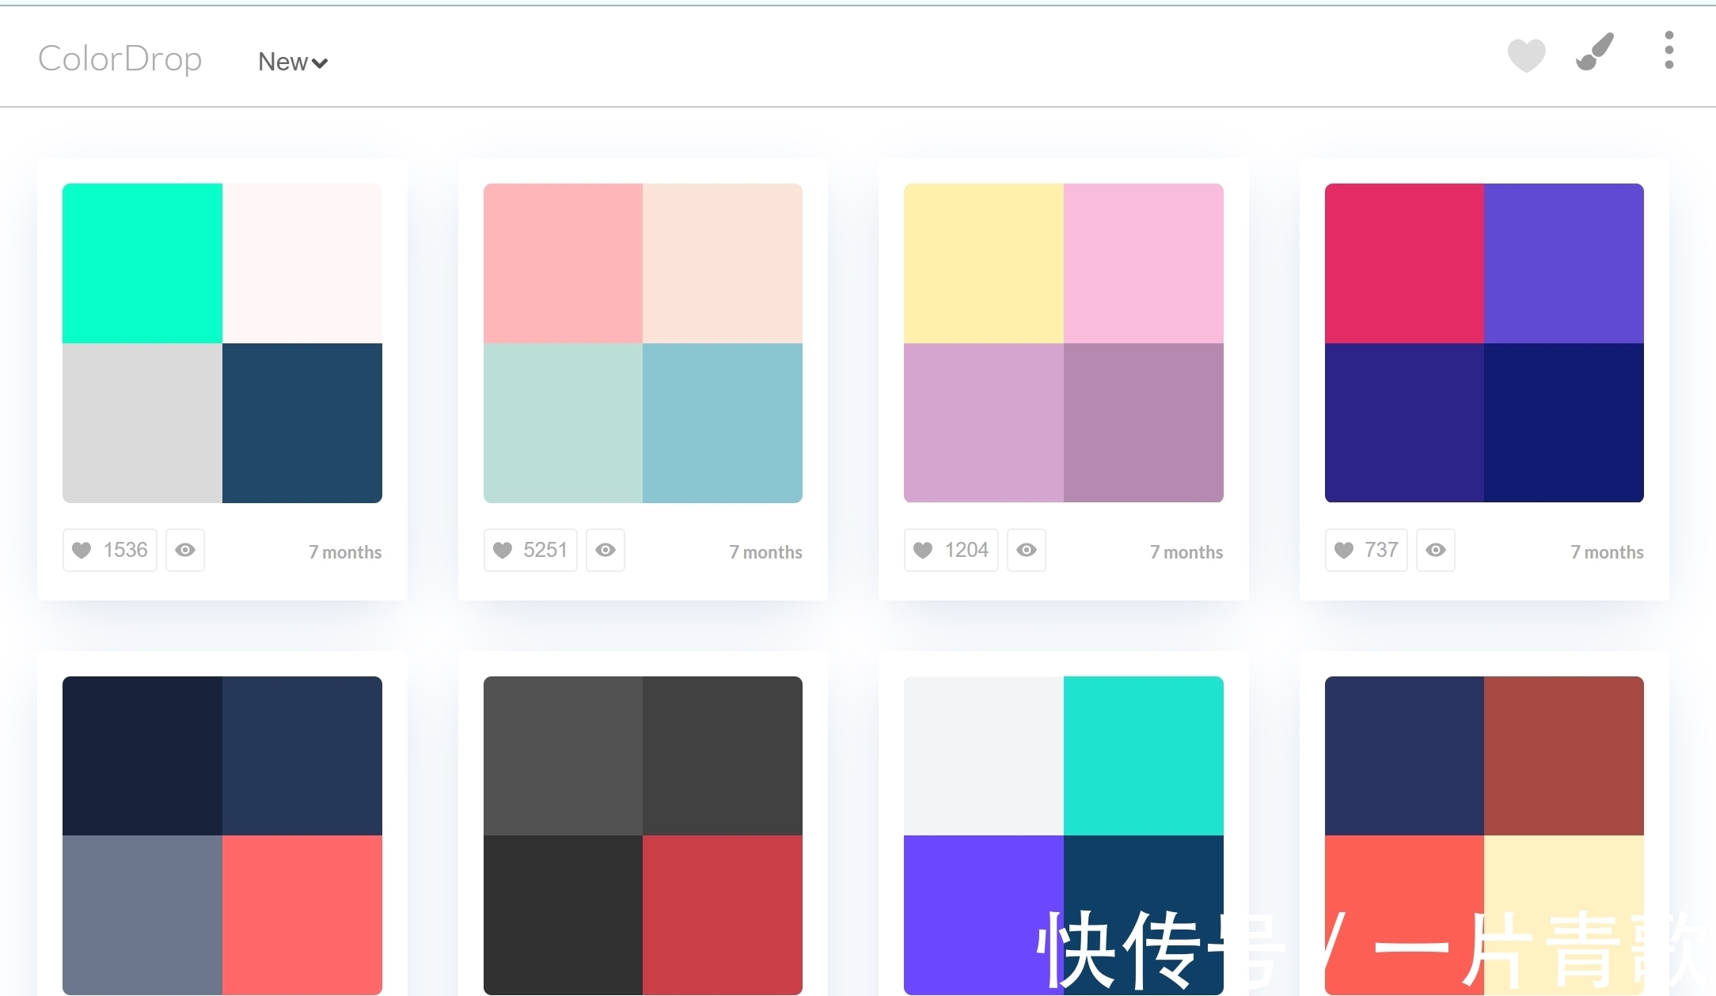Toggle eye view on the 1204-likes palette
Viewport: 1716px width, 996px height.
(x=1027, y=550)
